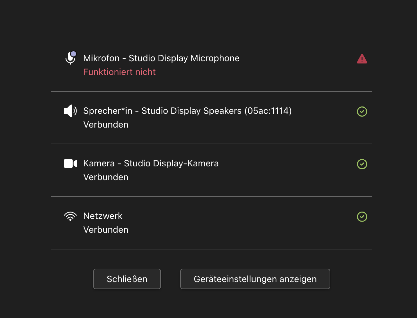The height and width of the screenshot is (318, 417).
Task: Click 'Verbunden' under Netzwerk
Action: pyautogui.click(x=106, y=230)
